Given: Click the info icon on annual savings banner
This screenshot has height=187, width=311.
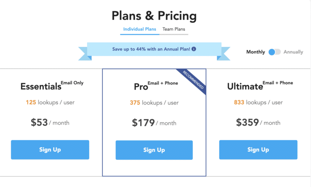Looking at the screenshot, I should tap(194, 49).
